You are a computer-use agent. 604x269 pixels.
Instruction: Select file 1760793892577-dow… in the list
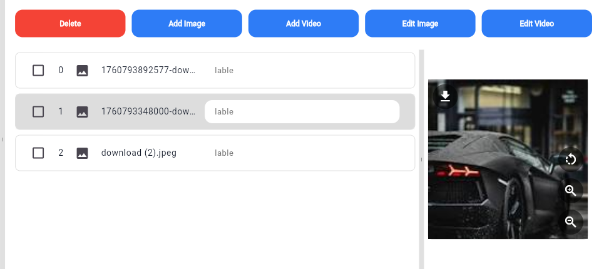coord(148,71)
